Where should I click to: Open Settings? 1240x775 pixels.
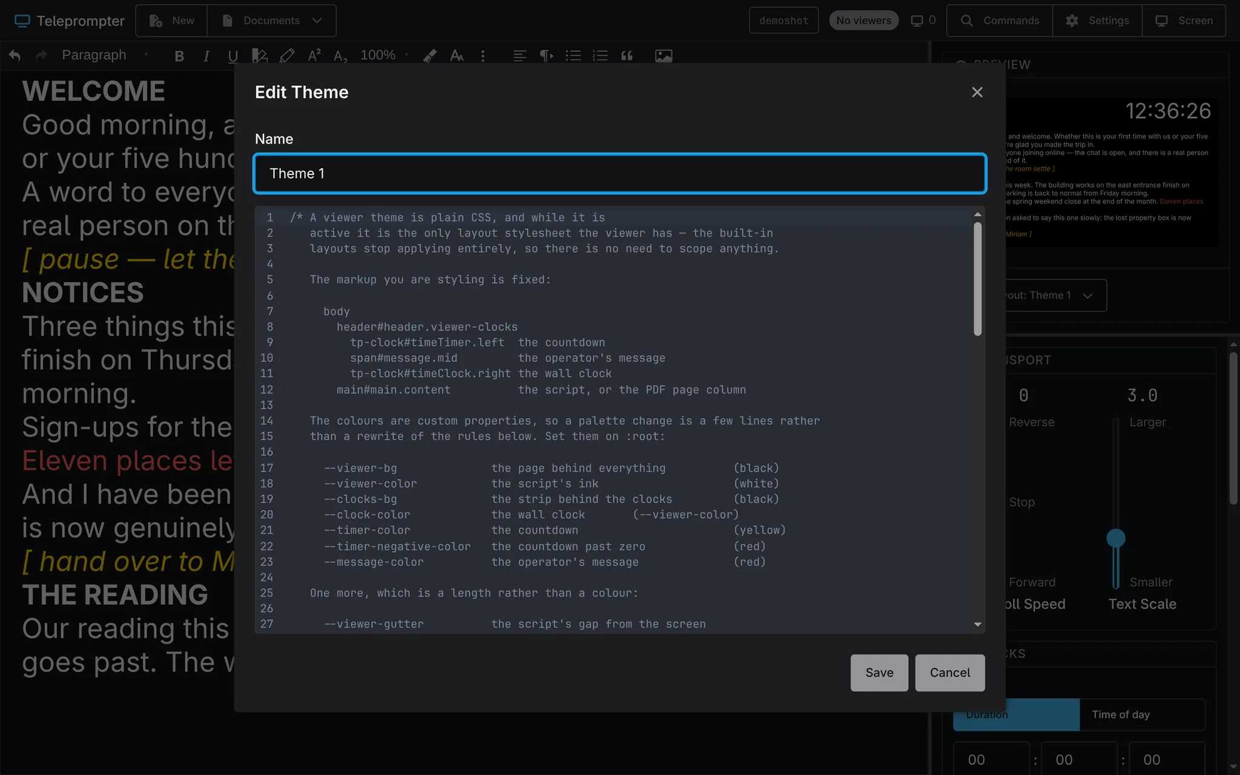click(x=1097, y=21)
